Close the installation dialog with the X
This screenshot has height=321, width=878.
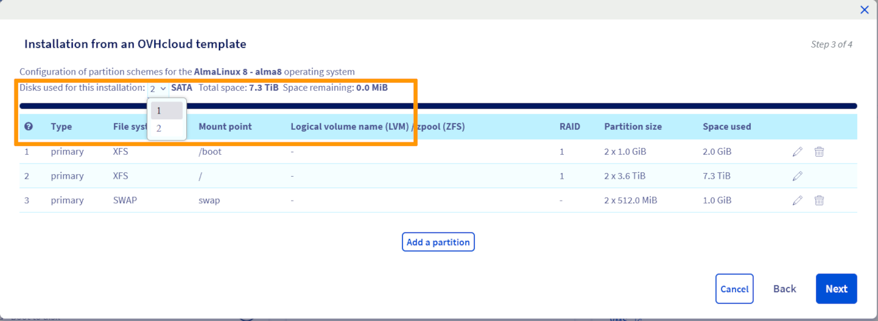coord(864,9)
